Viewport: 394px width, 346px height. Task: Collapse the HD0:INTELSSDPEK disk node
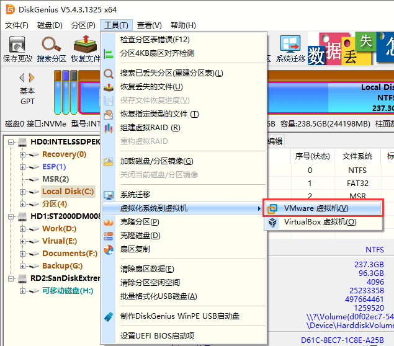coord(11,142)
